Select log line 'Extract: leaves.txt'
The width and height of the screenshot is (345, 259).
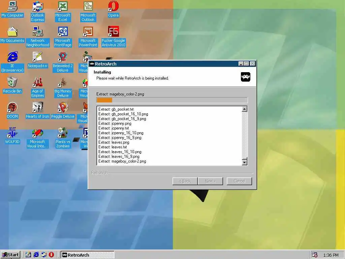pyautogui.click(x=113, y=147)
